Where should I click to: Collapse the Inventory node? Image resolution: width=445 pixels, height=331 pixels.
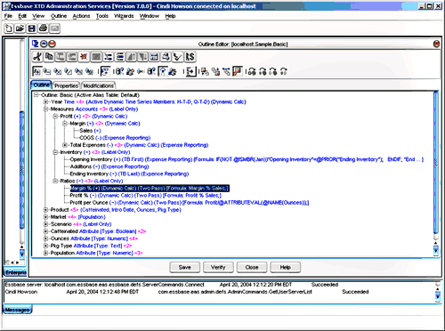tap(55, 152)
